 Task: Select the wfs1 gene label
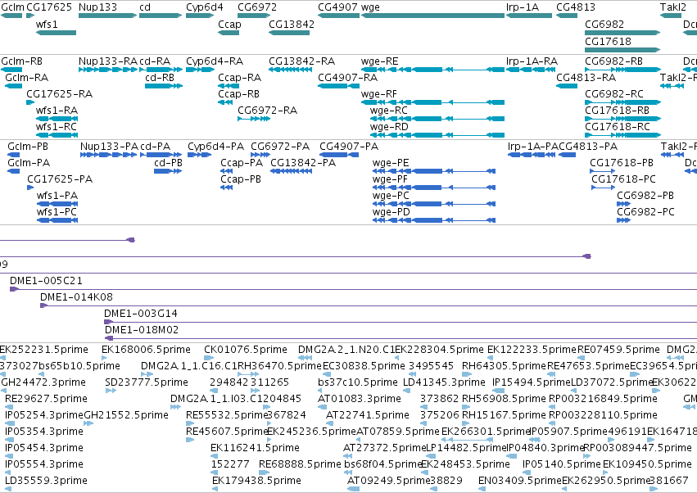click(47, 24)
